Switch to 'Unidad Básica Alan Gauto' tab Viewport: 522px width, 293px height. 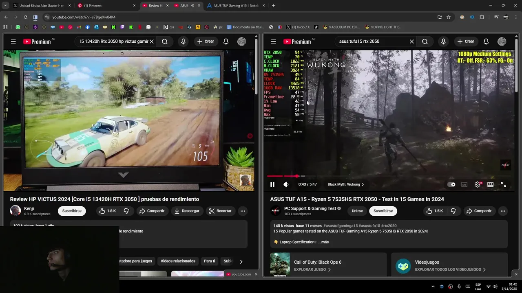(x=42, y=6)
